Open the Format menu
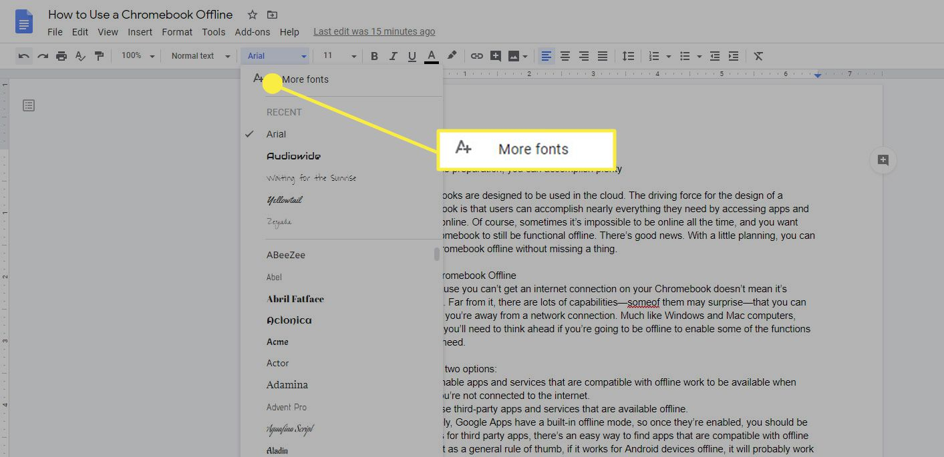The height and width of the screenshot is (457, 944). (177, 31)
